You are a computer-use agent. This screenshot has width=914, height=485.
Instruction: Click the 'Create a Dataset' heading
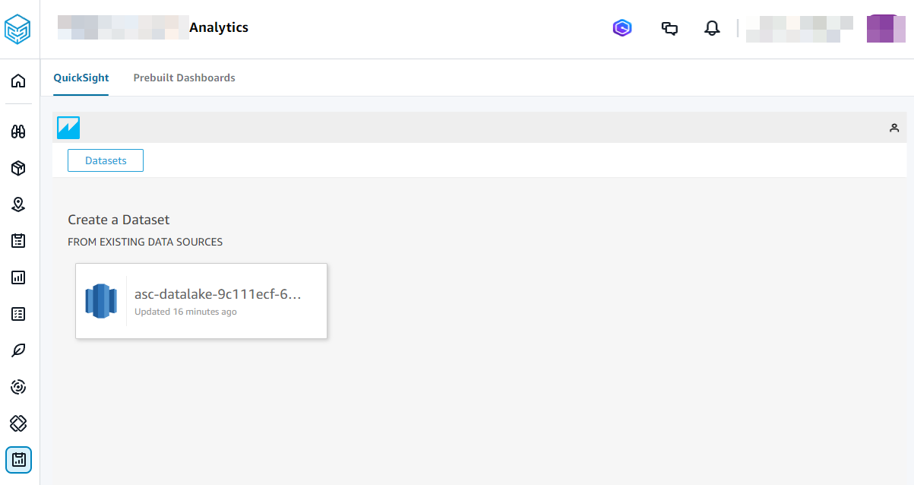point(119,220)
